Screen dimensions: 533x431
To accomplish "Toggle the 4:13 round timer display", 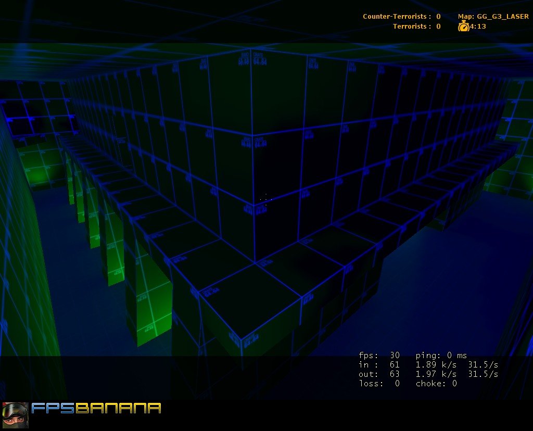I will 477,26.
